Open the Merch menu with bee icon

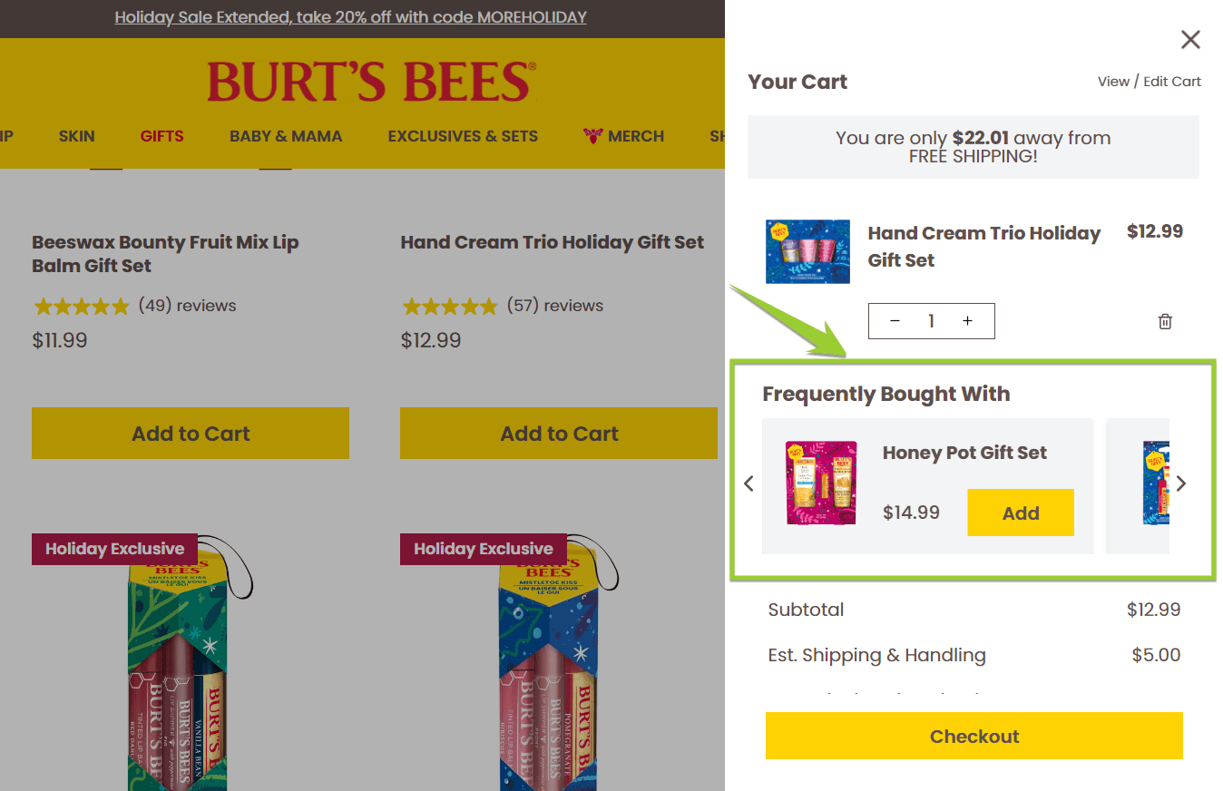[x=623, y=136]
